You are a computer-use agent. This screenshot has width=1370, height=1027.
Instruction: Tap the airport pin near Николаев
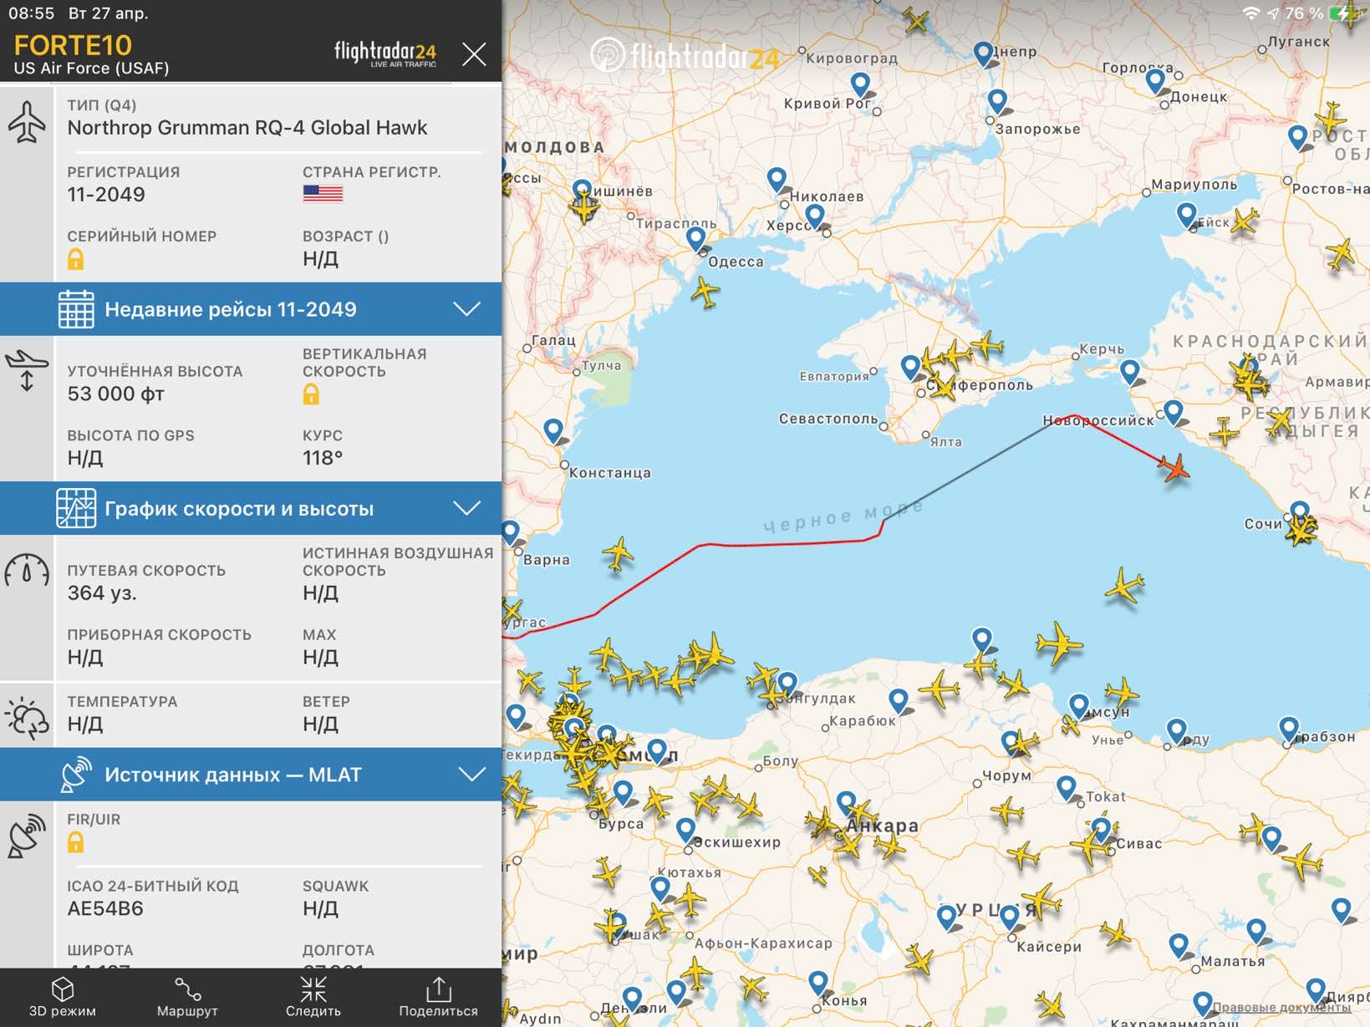(777, 179)
